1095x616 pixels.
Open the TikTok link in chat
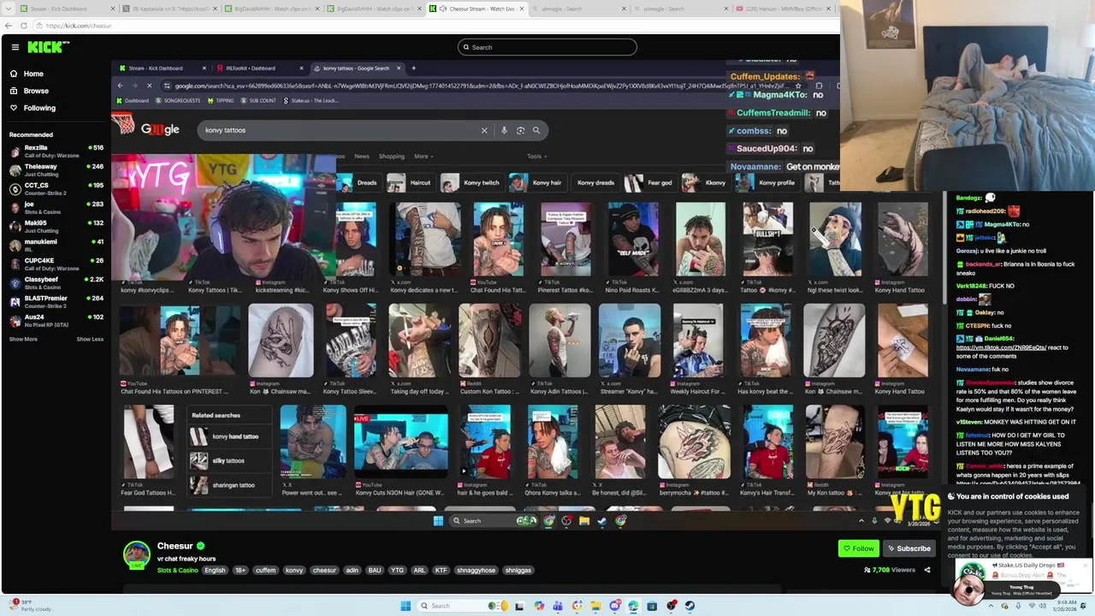(1001, 347)
